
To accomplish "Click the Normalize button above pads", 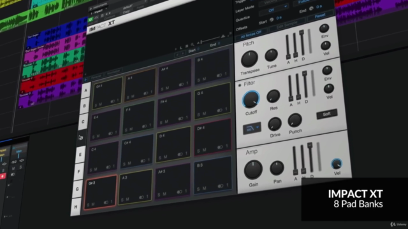I will [x=113, y=72].
